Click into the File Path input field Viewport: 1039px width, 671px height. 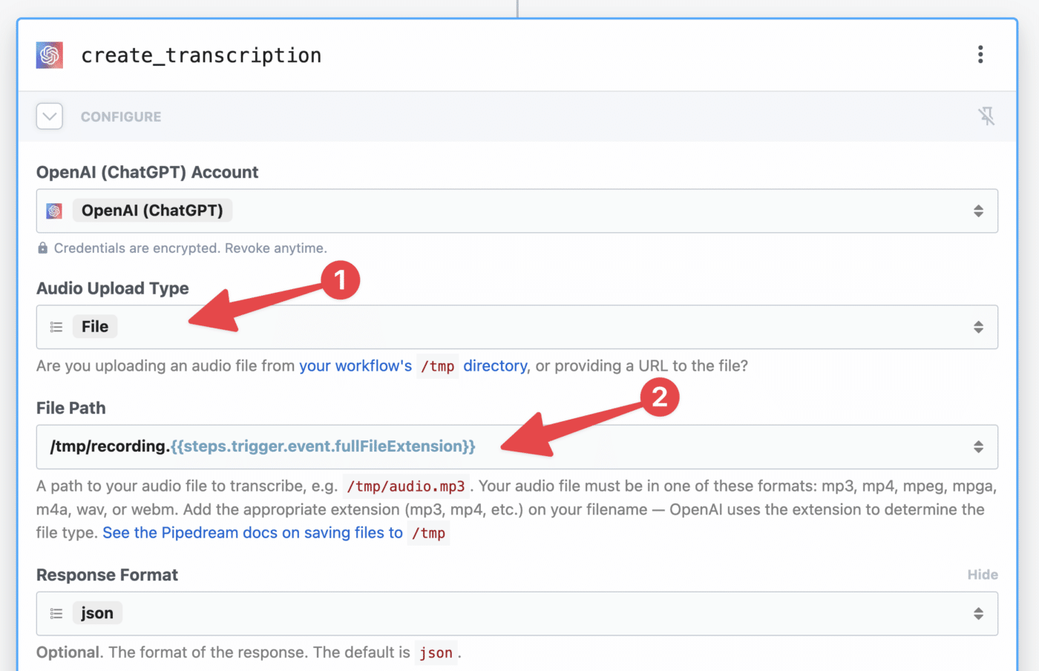point(517,447)
